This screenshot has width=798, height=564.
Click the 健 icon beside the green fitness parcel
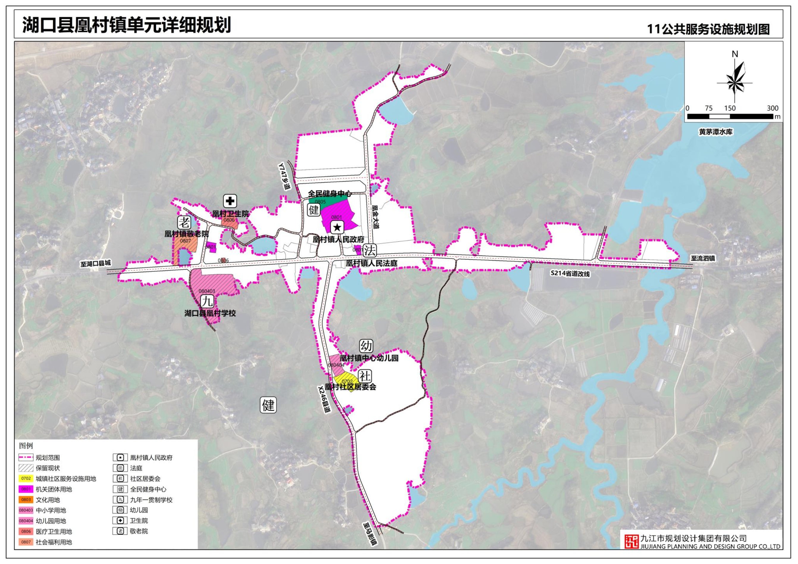click(x=314, y=210)
